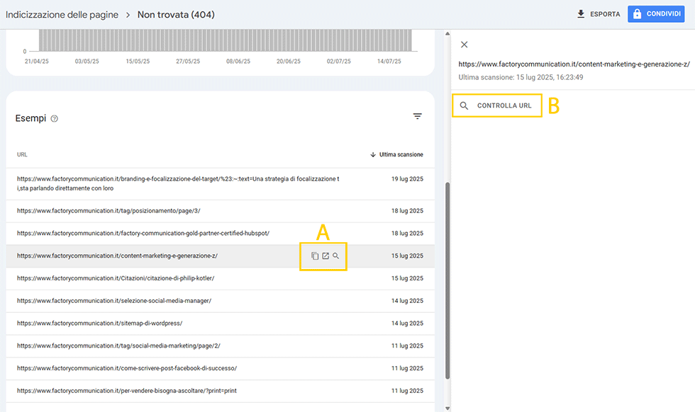This screenshot has height=412, width=695.
Task: Click the vertical scrollbar thumb of the list
Action: [447, 280]
